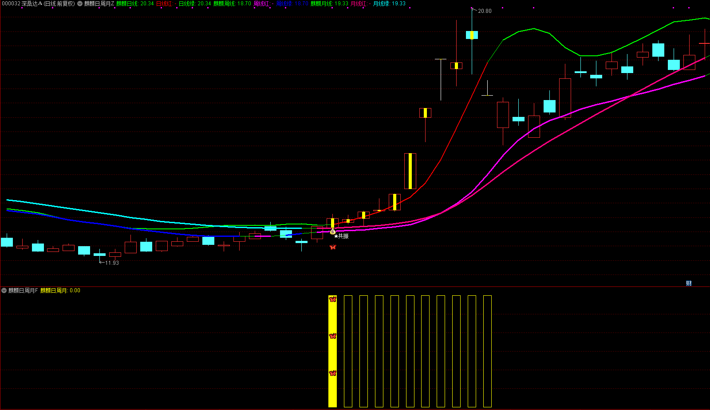Viewport: 710px width, 410px height.
Task: Open the 麒麟日周月Z indicator dropdown arrow
Action: point(80,4)
